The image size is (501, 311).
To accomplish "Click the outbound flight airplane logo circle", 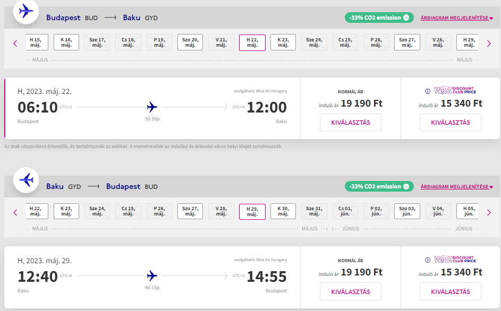I will tap(26, 12).
